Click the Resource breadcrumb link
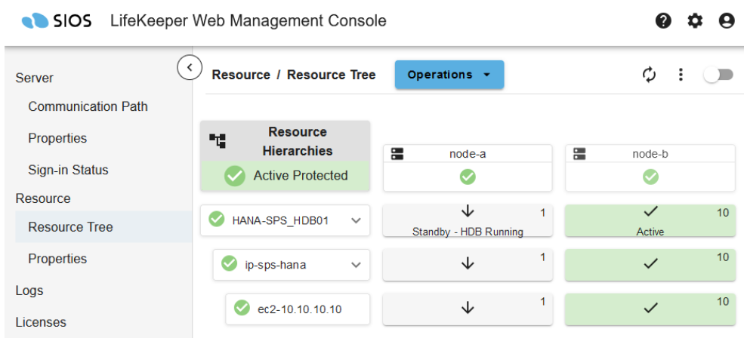This screenshot has height=338, width=744. (x=241, y=75)
